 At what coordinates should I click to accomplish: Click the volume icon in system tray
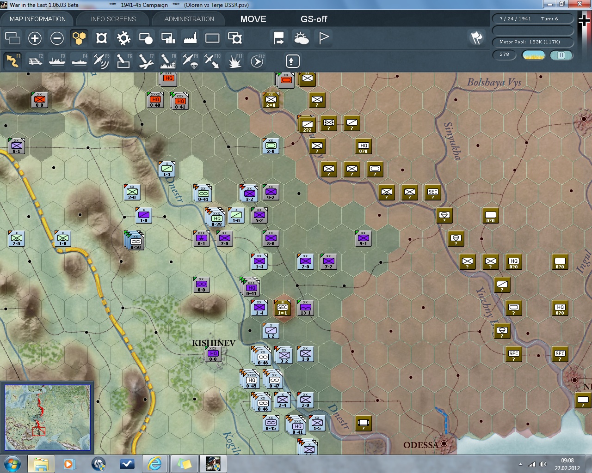(x=543, y=464)
